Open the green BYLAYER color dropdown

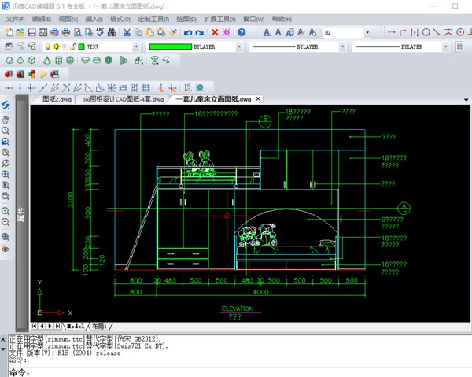242,46
